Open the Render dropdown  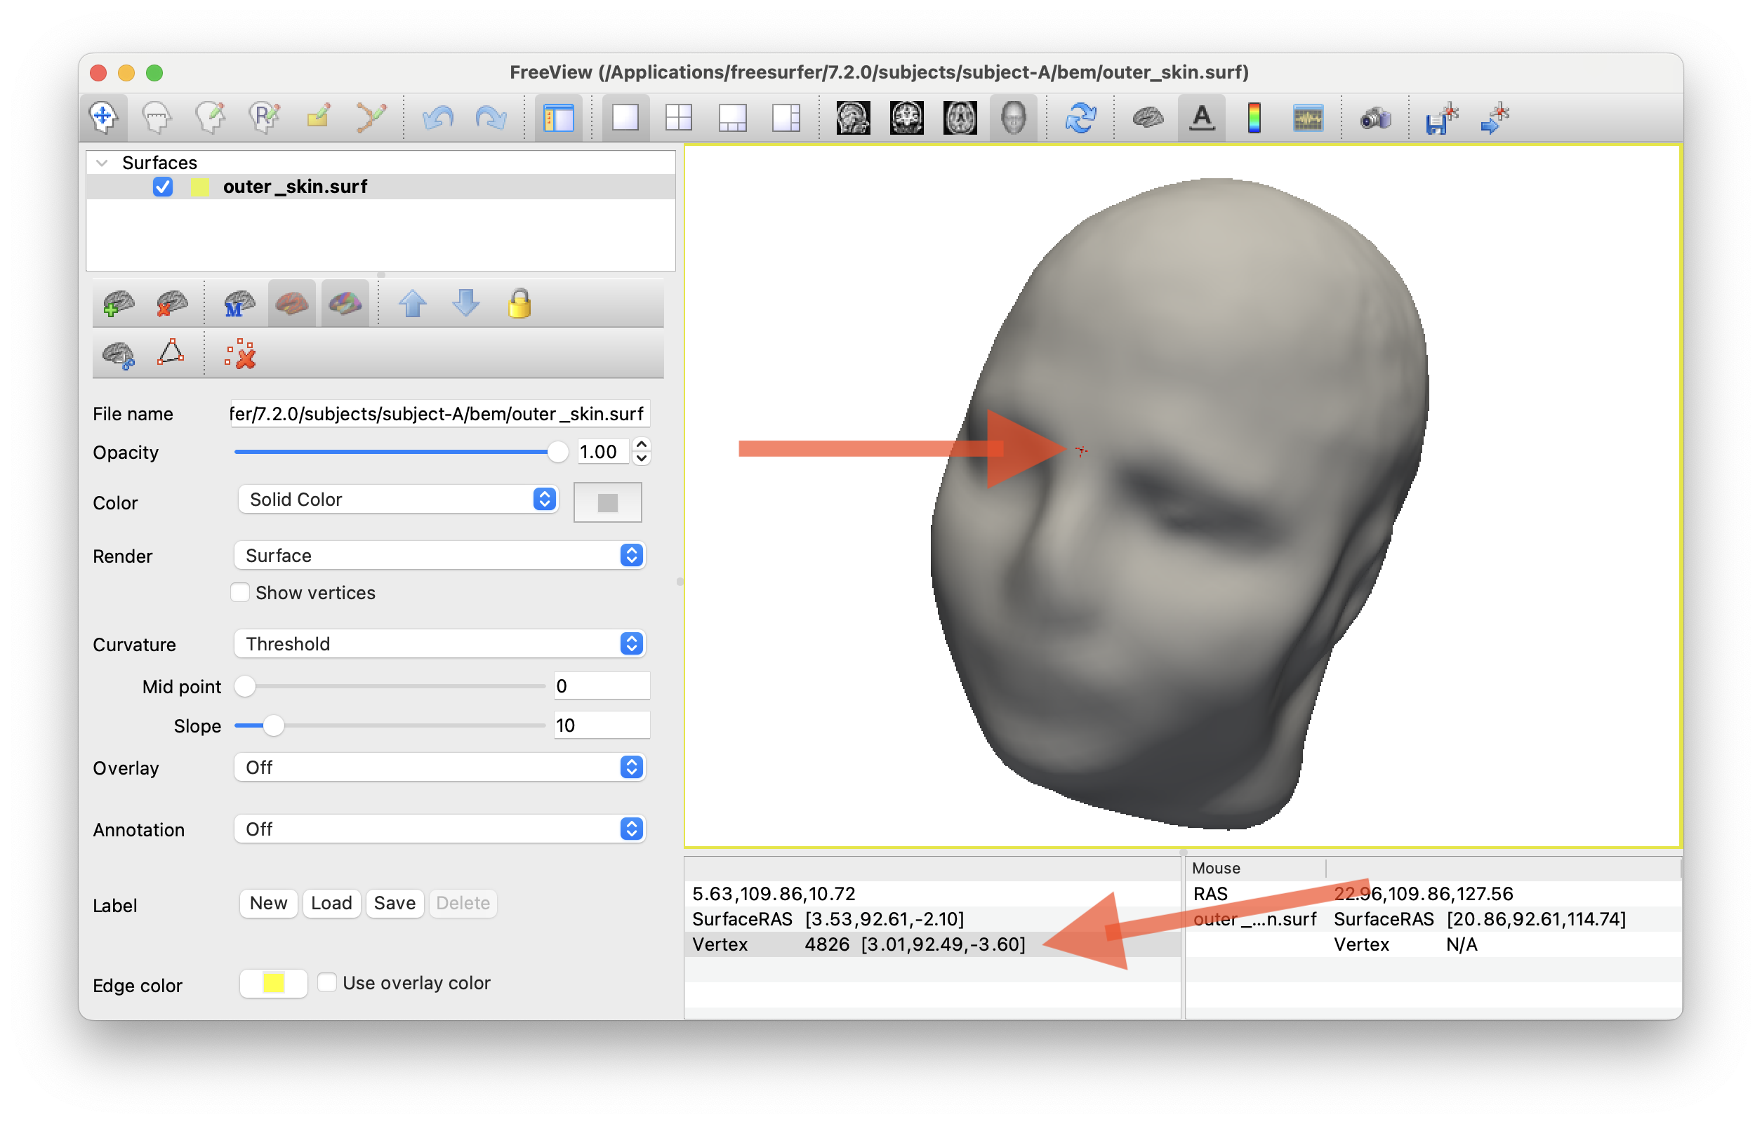[x=439, y=556]
